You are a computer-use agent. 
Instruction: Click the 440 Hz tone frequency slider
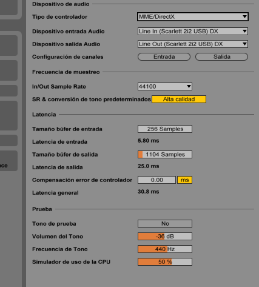pos(165,249)
